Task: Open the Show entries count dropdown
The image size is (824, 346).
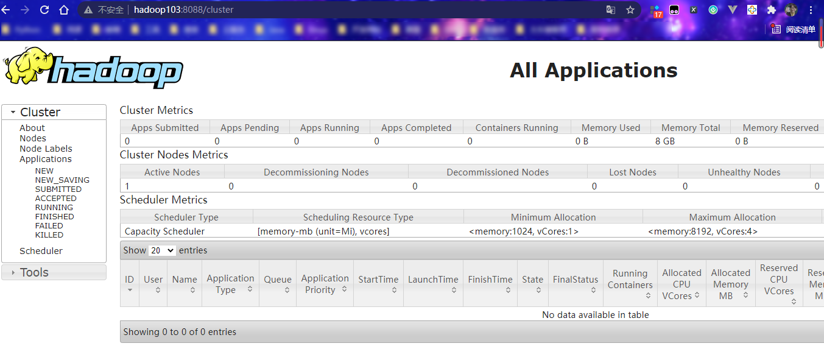Action: [162, 250]
